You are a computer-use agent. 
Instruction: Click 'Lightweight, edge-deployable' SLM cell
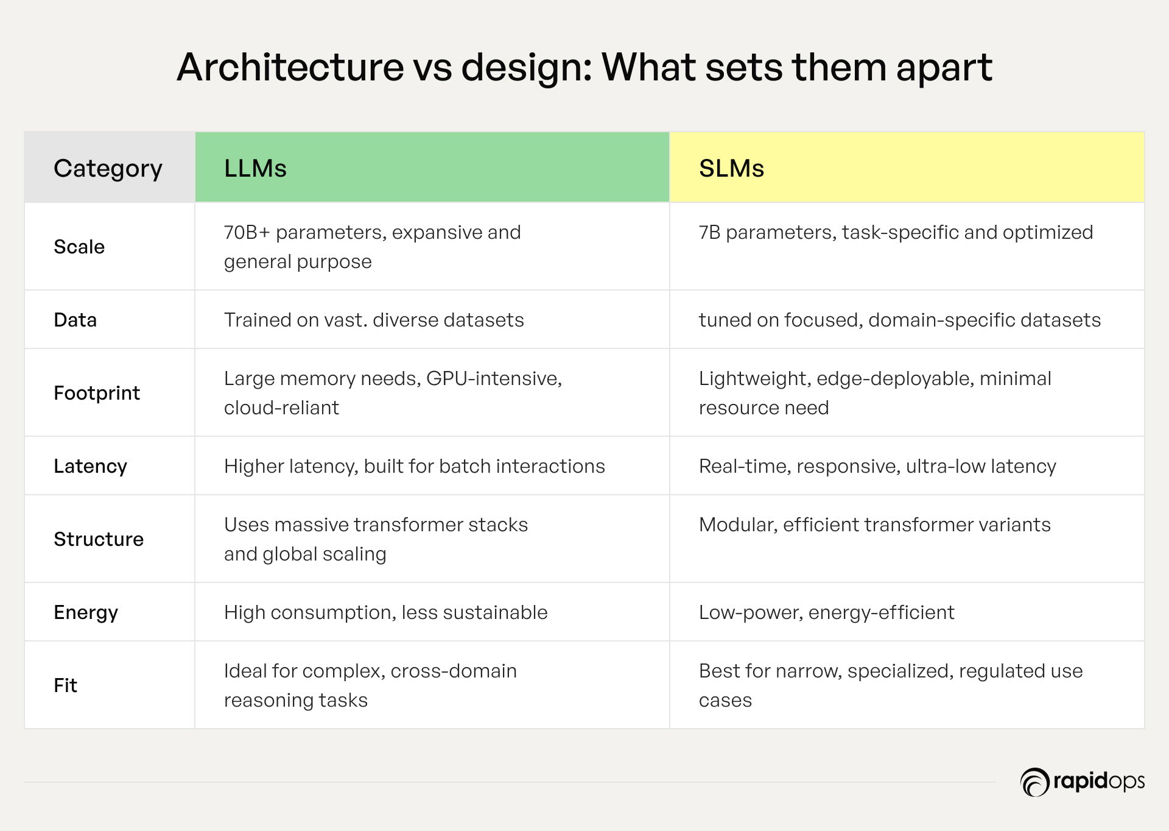pyautogui.click(x=907, y=393)
